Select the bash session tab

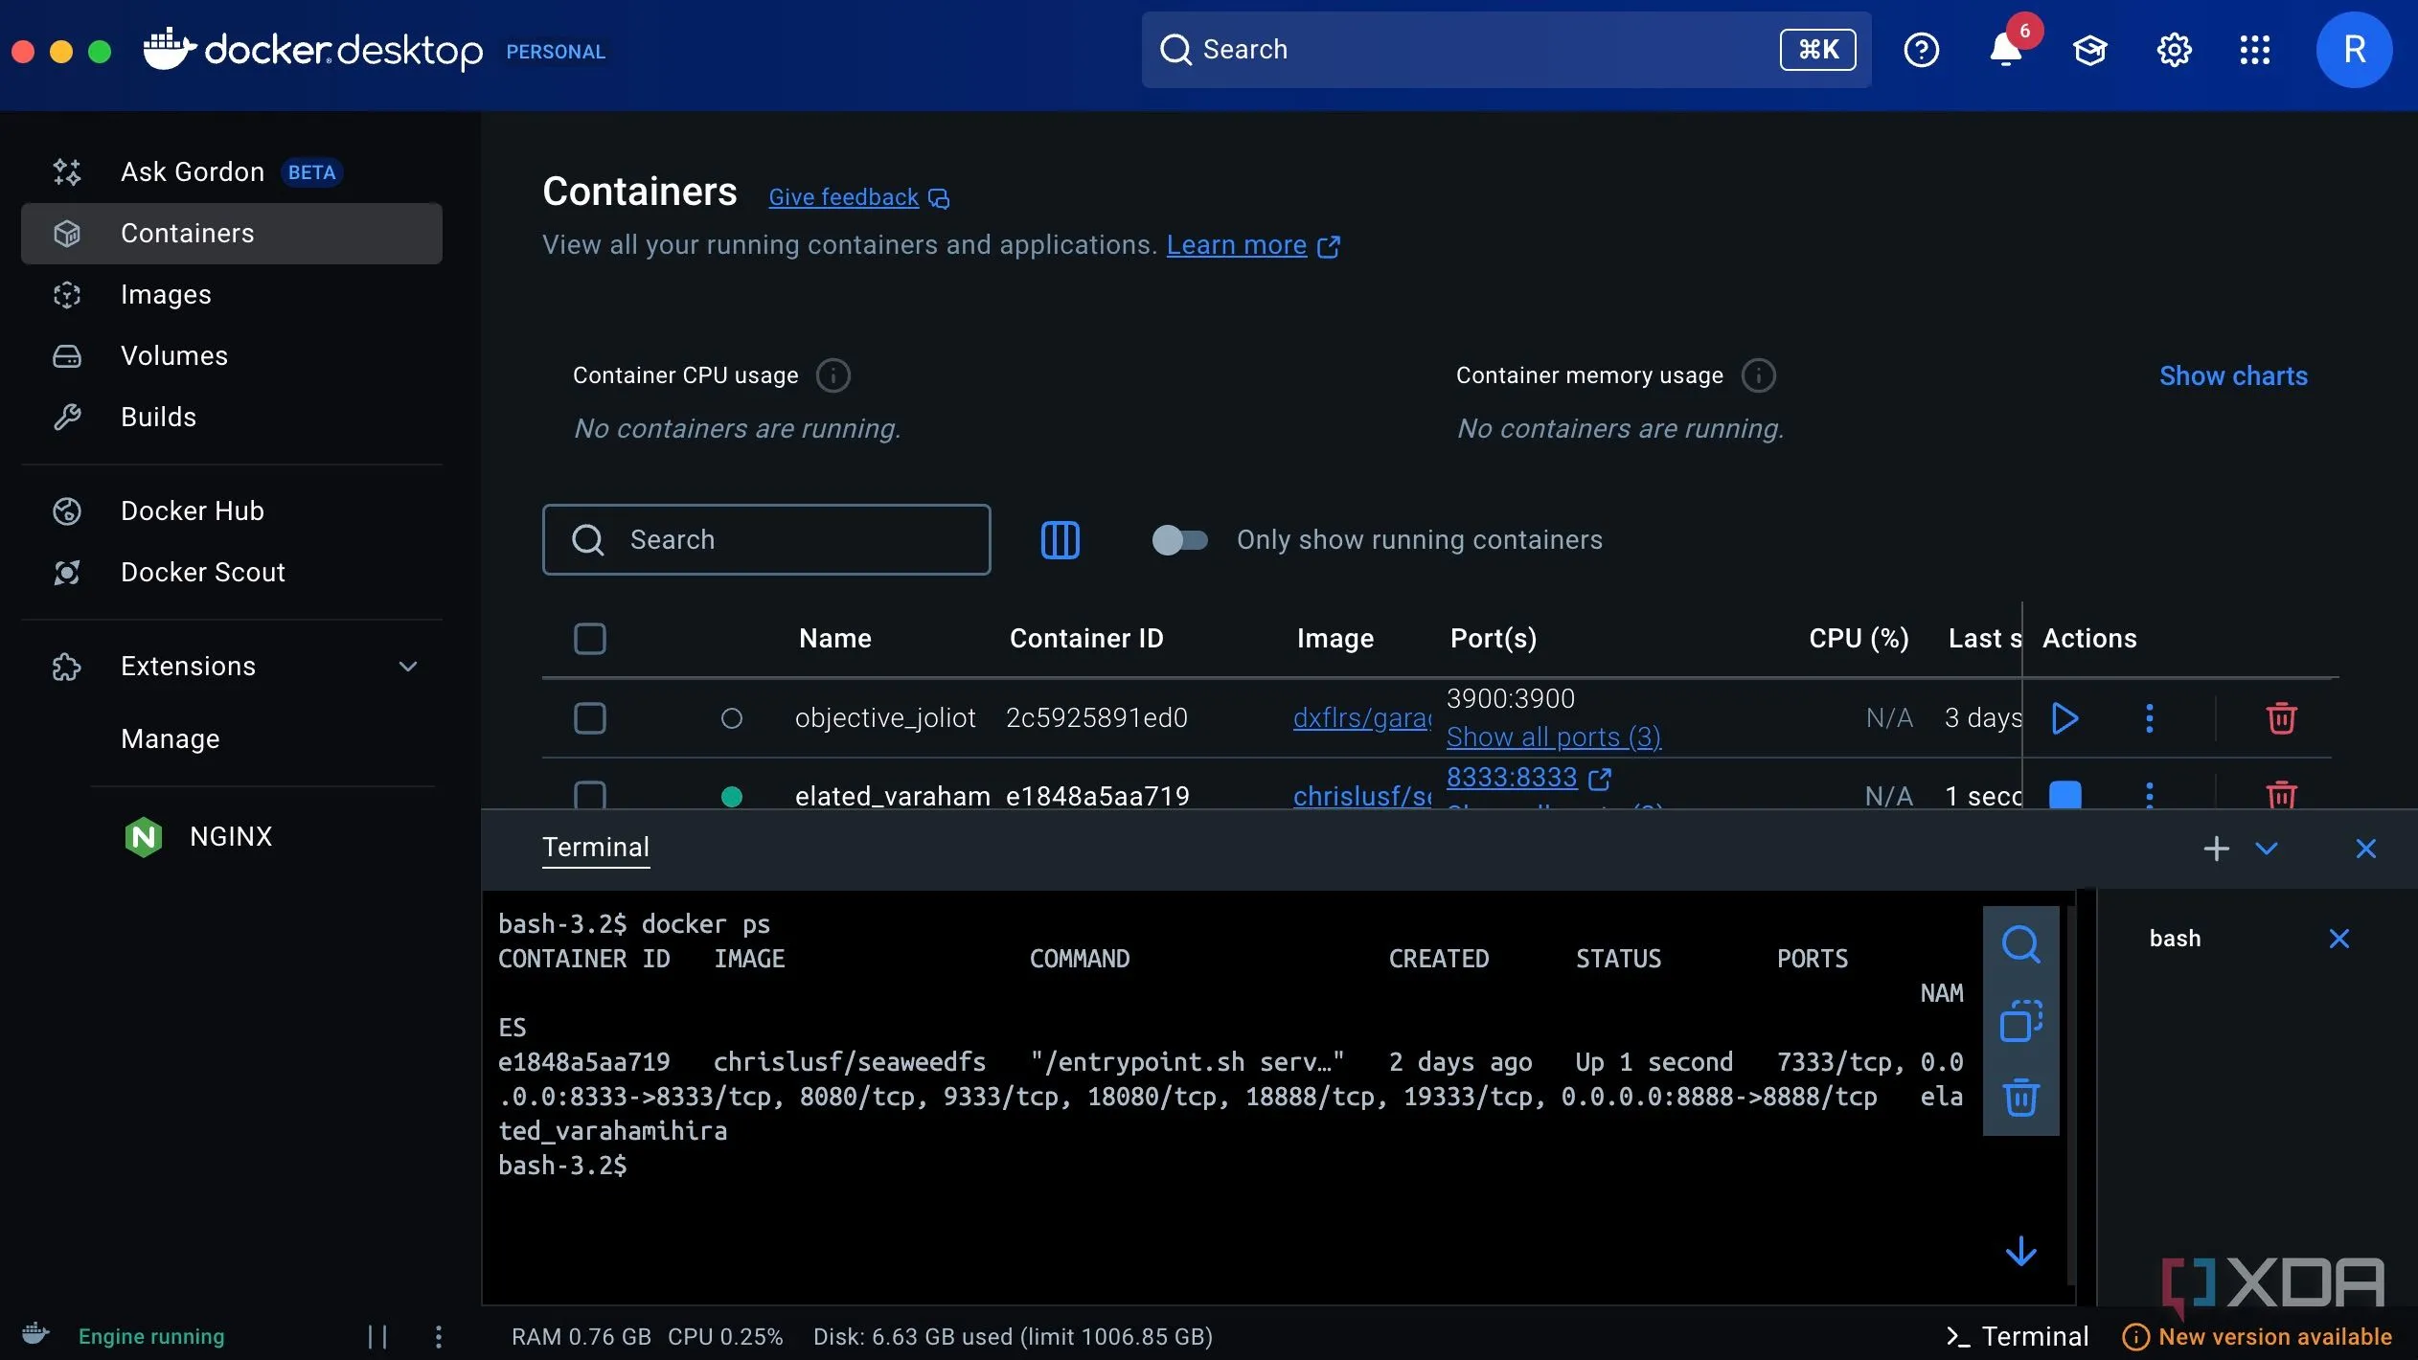2175,939
